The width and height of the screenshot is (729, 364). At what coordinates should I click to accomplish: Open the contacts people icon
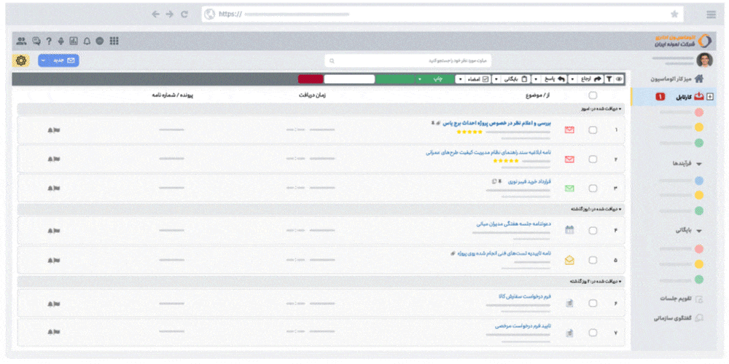pyautogui.click(x=21, y=41)
